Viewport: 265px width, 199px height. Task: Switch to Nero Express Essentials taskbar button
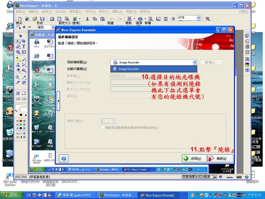click(x=159, y=195)
